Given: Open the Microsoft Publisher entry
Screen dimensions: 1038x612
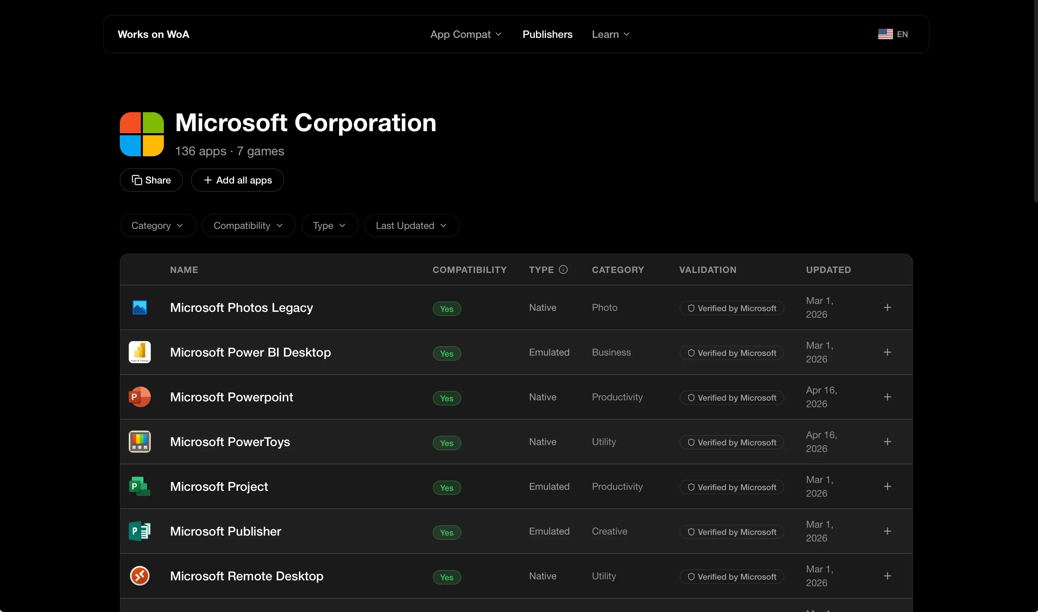Looking at the screenshot, I should coord(226,531).
